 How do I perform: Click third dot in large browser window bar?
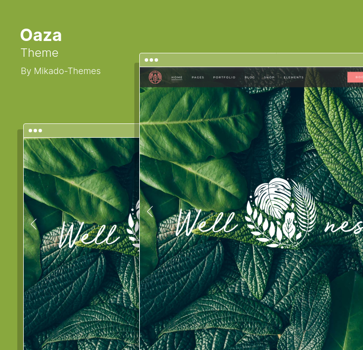coord(156,60)
